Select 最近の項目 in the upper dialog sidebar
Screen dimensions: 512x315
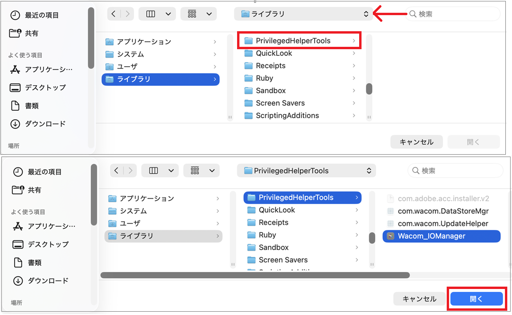click(x=35, y=15)
